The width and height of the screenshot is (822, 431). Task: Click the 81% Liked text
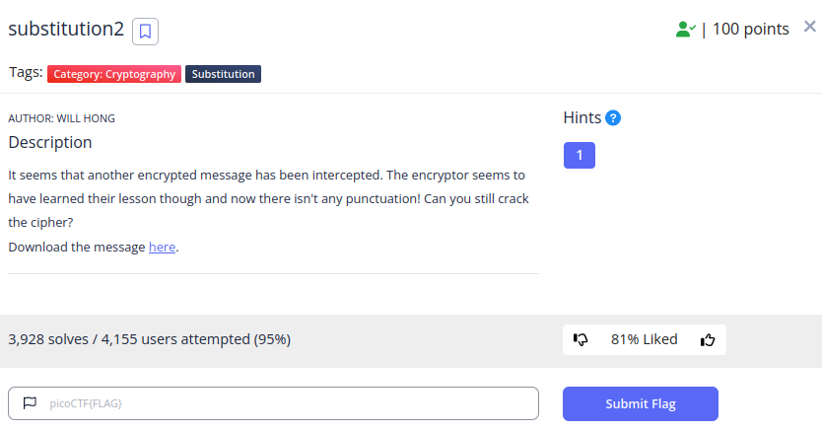point(645,339)
